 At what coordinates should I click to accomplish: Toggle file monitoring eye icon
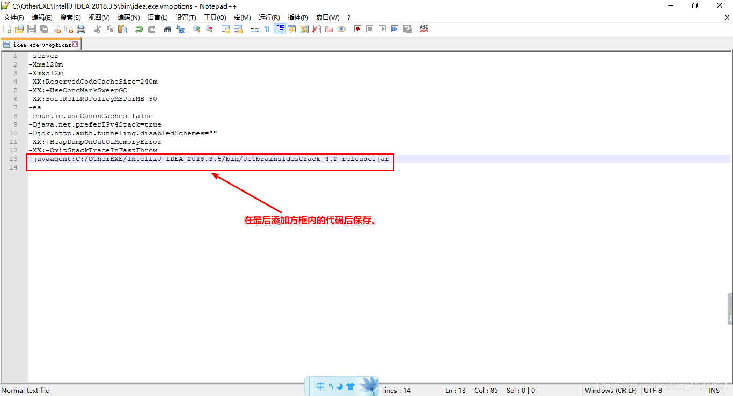pos(341,29)
